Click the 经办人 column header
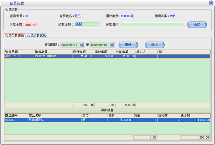Viewport: 215px width, 145px height. tap(146, 52)
